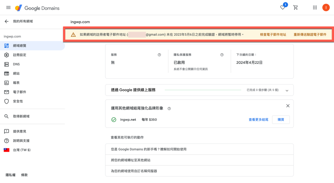The height and width of the screenshot is (183, 334).
Task: Click the green checkmark beside ingwp.net
Action: point(114,120)
